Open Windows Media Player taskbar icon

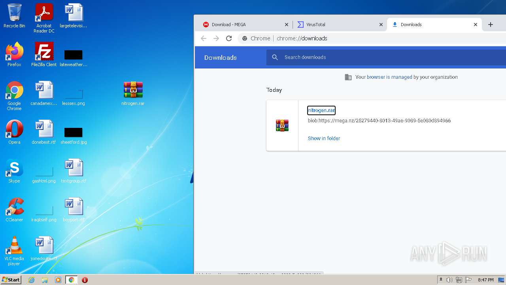(x=58, y=280)
